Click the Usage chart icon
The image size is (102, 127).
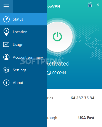click(6, 44)
